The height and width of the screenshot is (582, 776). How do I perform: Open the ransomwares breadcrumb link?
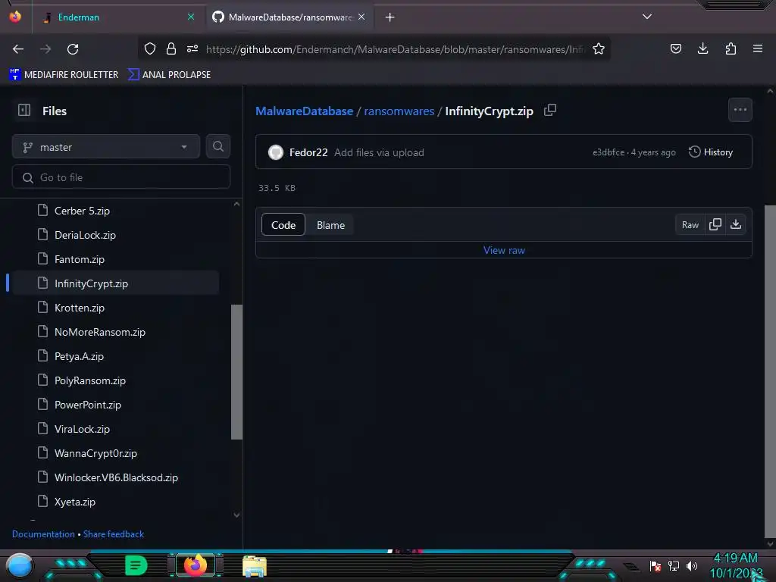click(x=399, y=111)
